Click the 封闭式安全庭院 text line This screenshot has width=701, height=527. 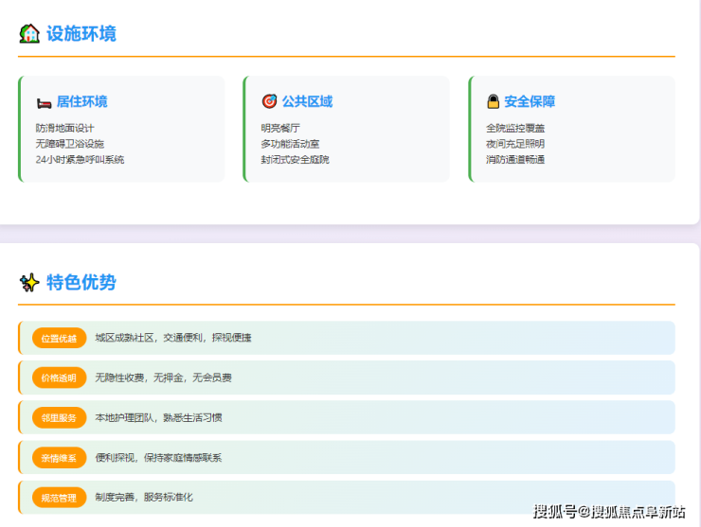pos(295,160)
